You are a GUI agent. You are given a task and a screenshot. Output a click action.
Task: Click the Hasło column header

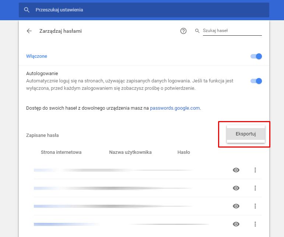click(x=184, y=152)
